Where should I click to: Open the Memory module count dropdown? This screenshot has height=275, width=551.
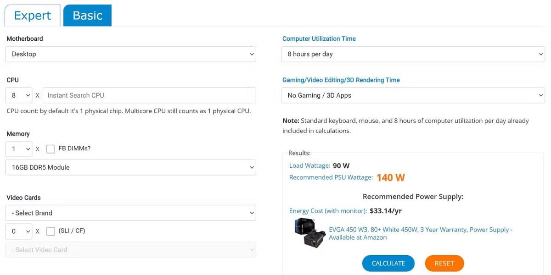point(19,149)
